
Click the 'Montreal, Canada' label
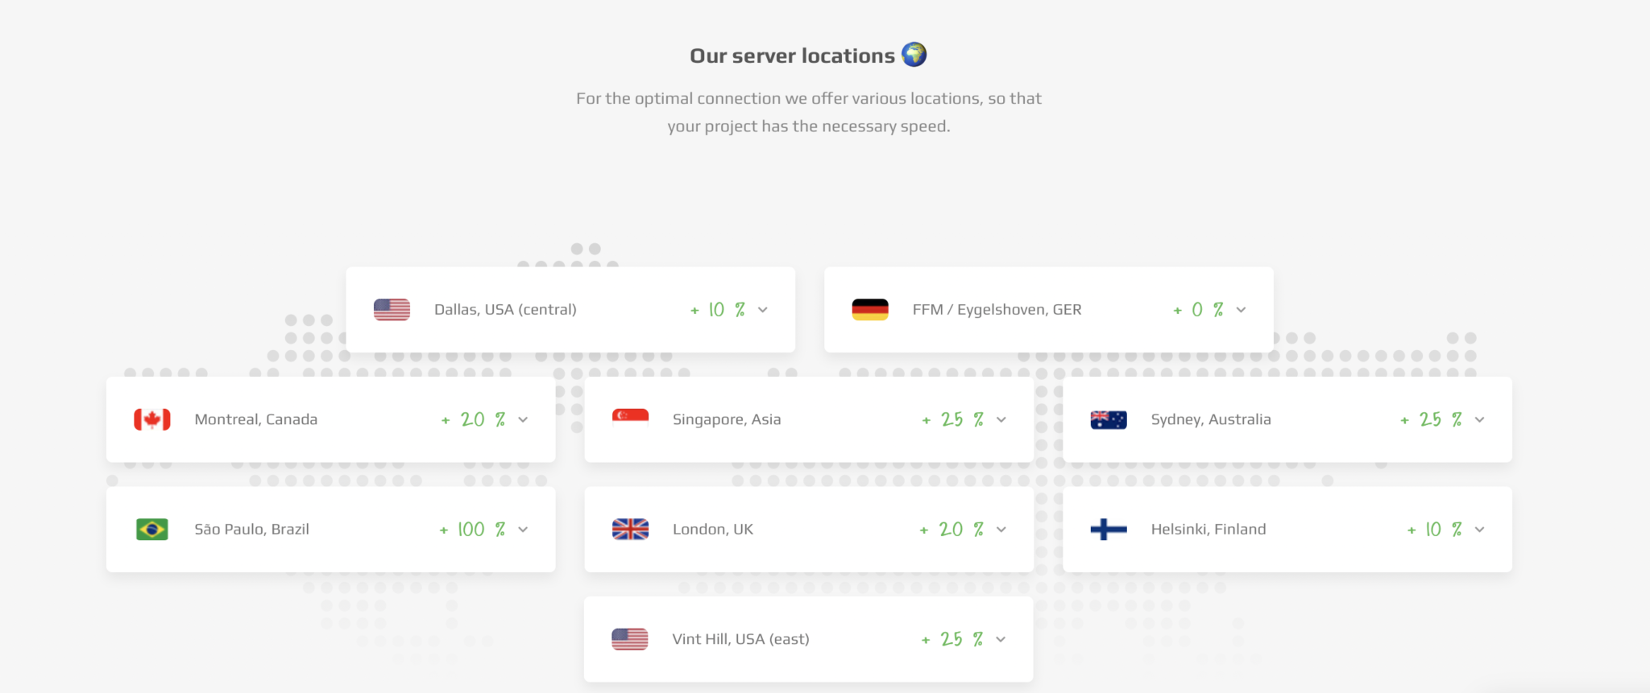[256, 419]
